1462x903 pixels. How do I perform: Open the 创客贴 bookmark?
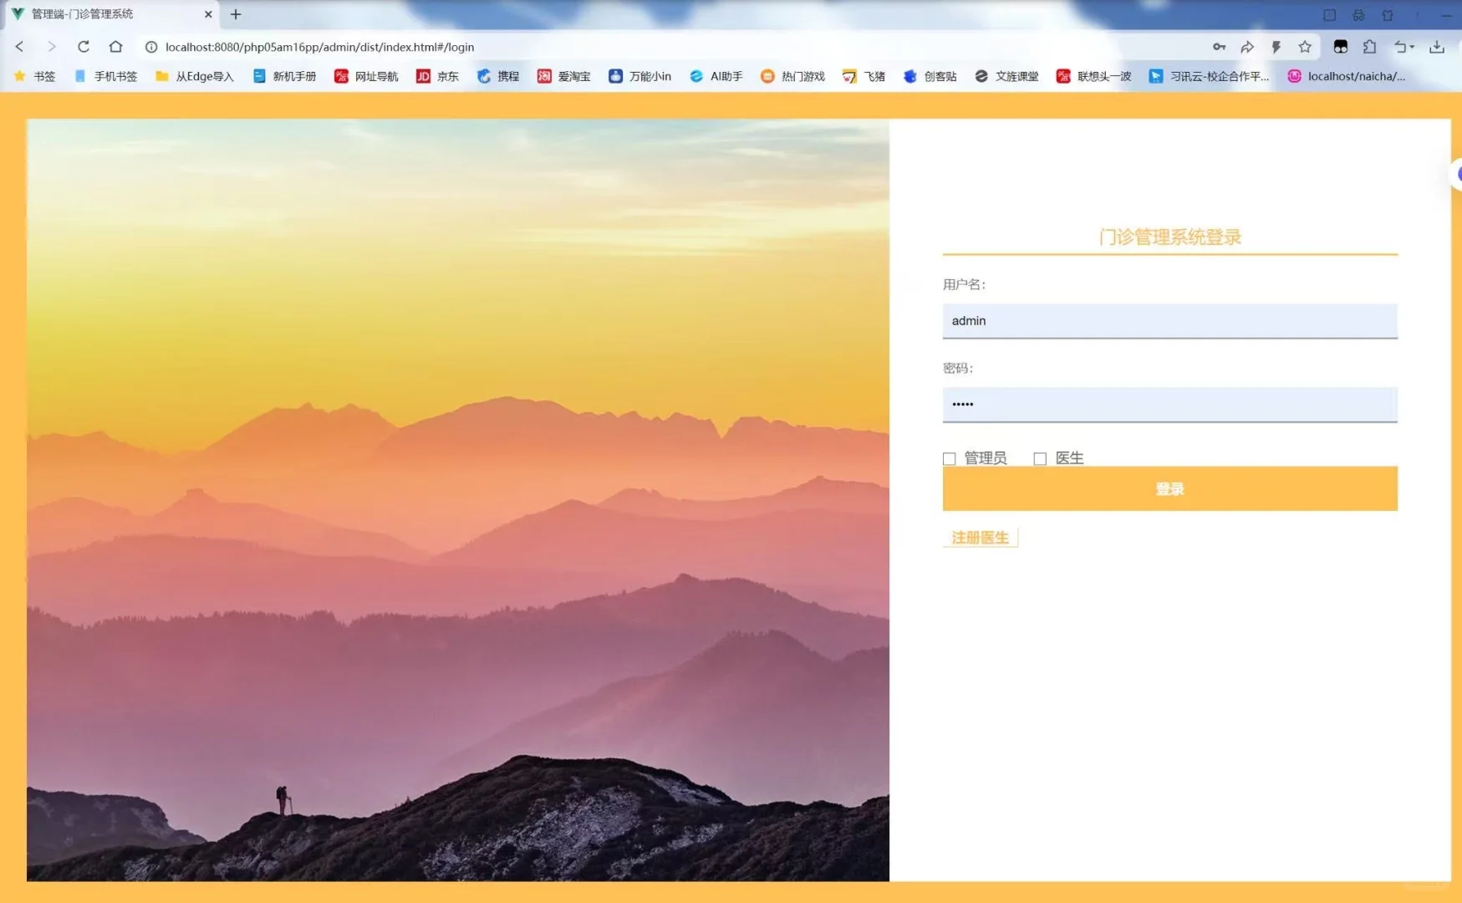pyautogui.click(x=930, y=76)
